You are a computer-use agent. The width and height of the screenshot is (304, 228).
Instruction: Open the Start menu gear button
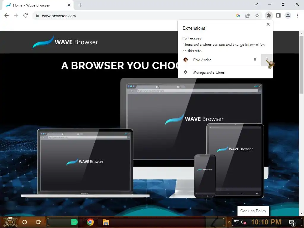(x=10, y=222)
